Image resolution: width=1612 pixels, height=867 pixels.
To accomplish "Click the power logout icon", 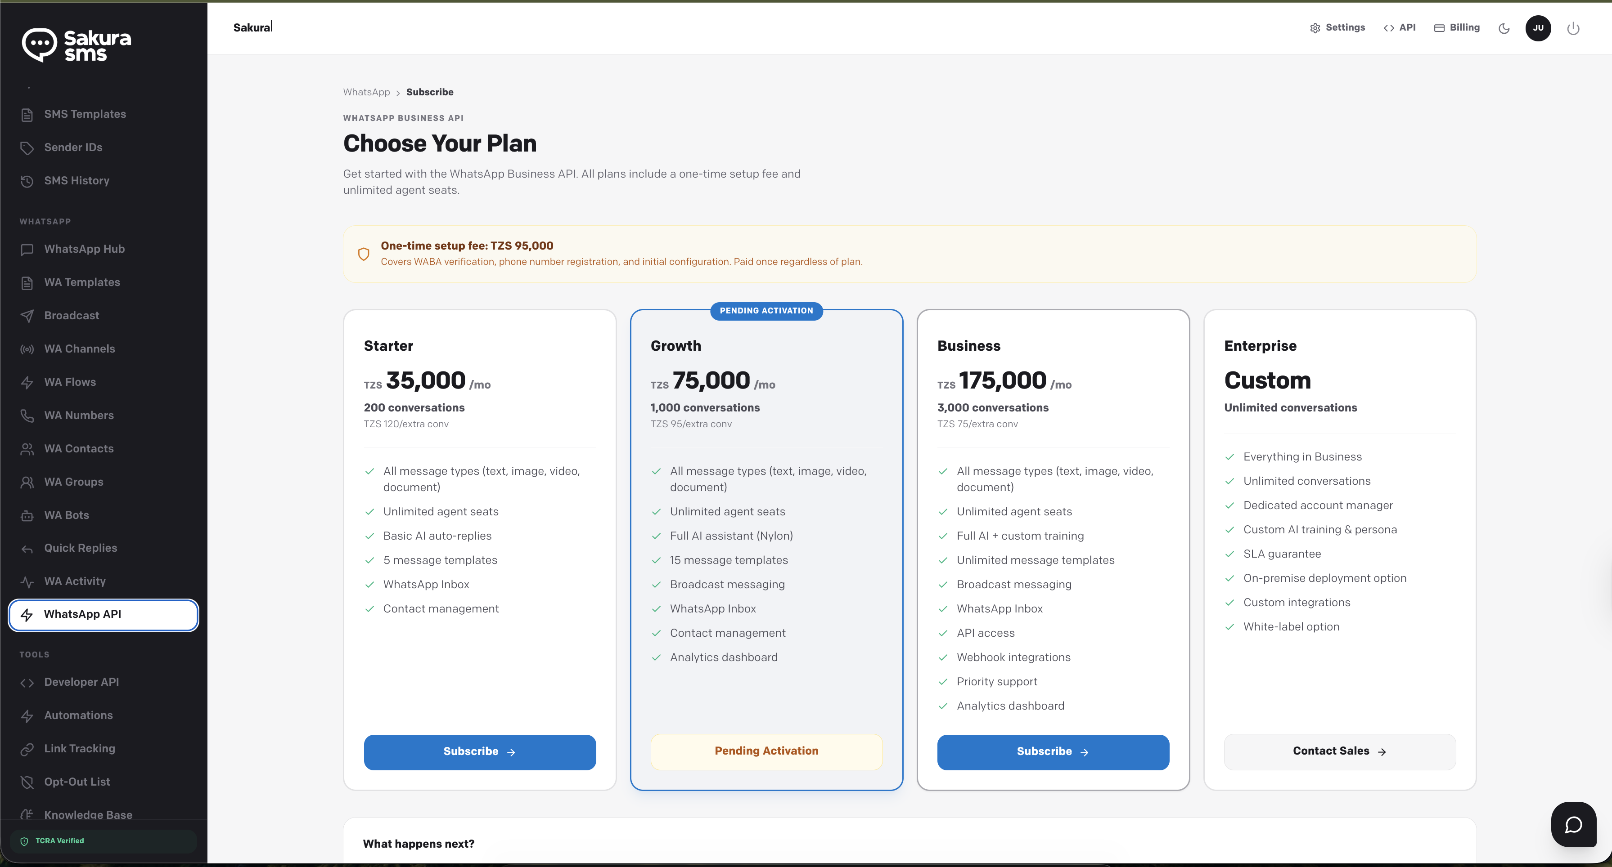I will pyautogui.click(x=1572, y=28).
